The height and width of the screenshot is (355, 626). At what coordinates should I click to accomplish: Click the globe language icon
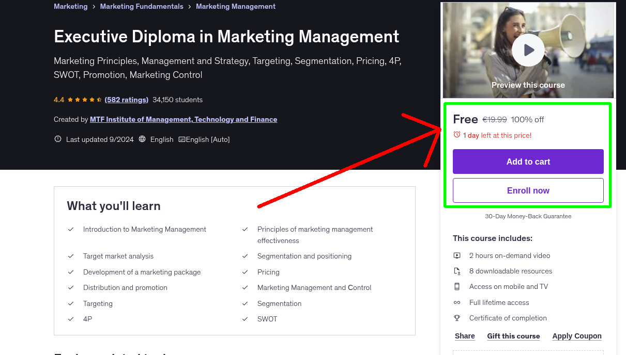(142, 139)
